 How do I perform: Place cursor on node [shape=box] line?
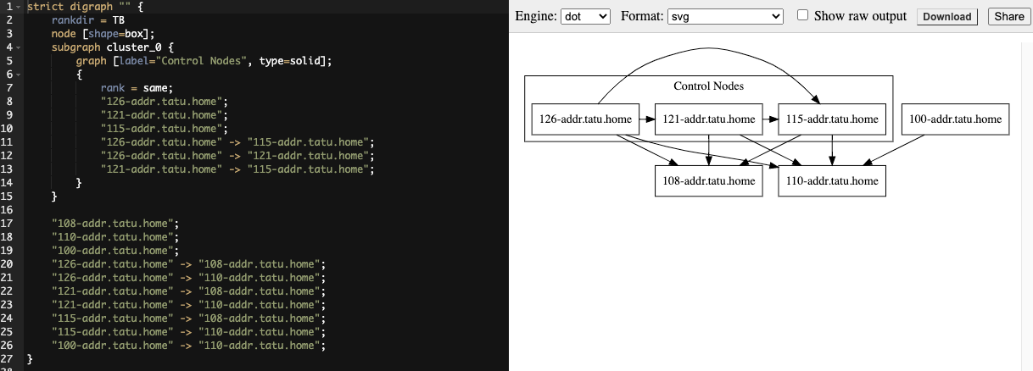click(103, 34)
